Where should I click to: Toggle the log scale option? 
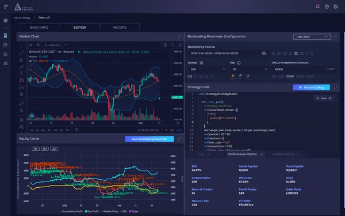[x=172, y=130]
